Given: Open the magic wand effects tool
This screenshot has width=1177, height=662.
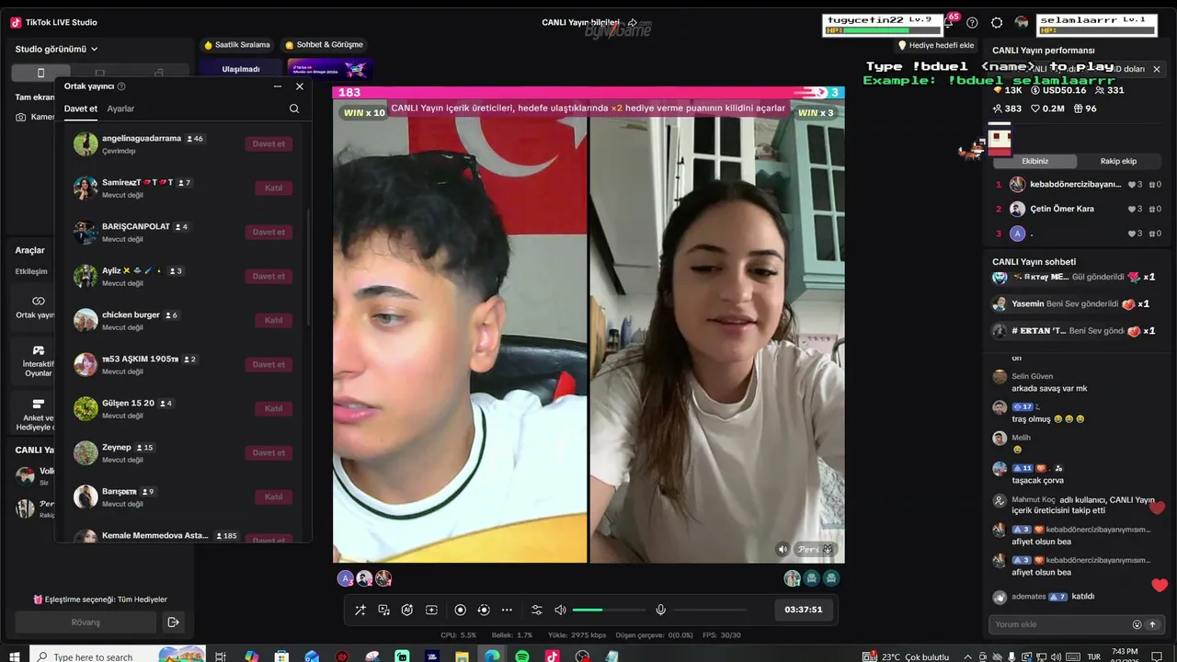Looking at the screenshot, I should (360, 610).
